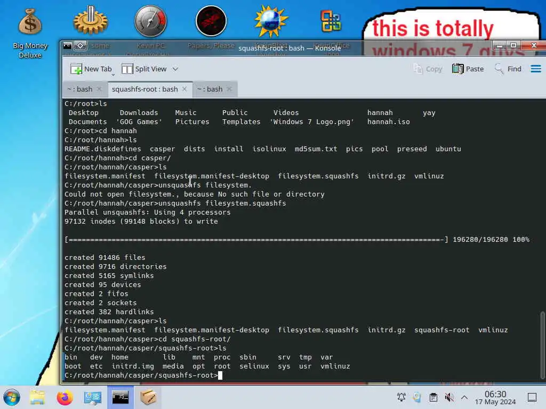Launch Firefox from the taskbar
546x409 pixels.
[x=65, y=397]
